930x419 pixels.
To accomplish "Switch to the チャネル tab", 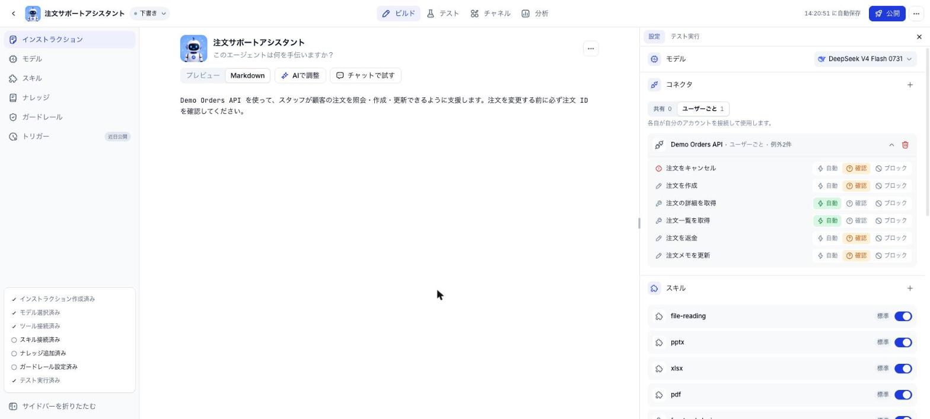I will pos(490,13).
